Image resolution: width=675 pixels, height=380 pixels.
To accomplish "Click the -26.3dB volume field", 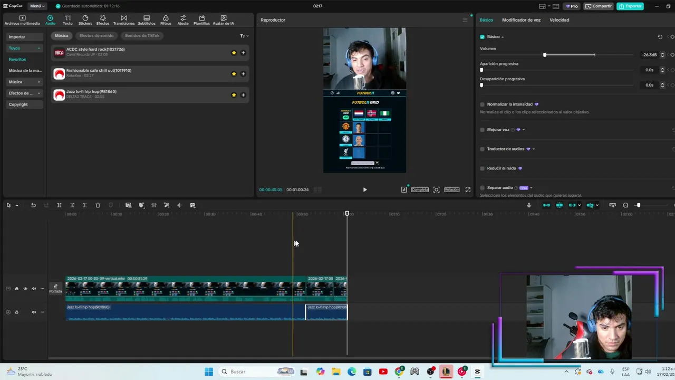I will [x=649, y=55].
